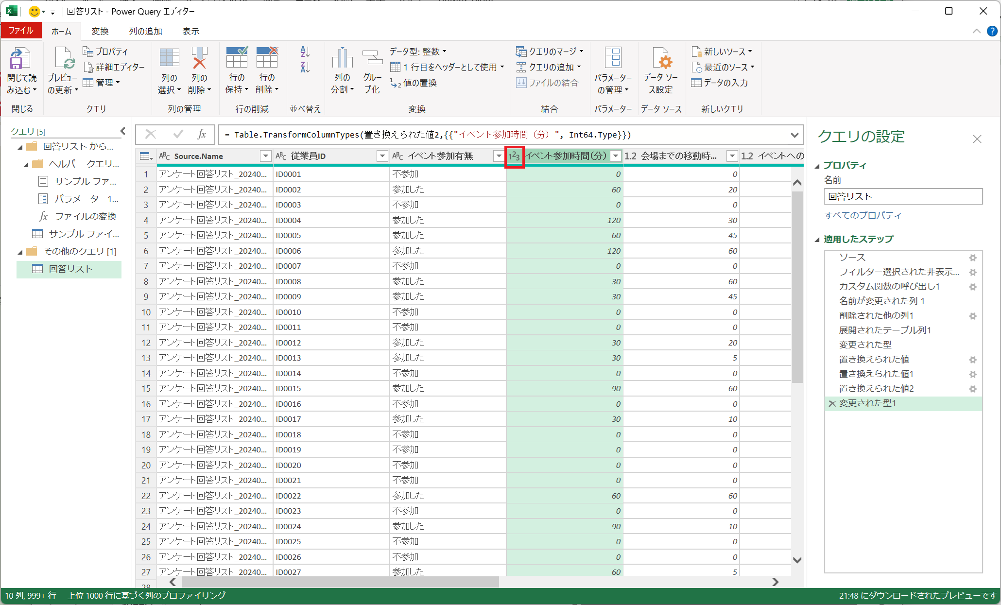This screenshot has width=1001, height=605.
Task: Open the 会場までの移動時 column filter dropdown
Action: tap(732, 156)
